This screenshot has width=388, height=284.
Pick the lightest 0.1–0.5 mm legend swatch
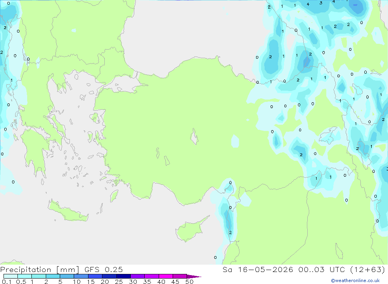10,276
